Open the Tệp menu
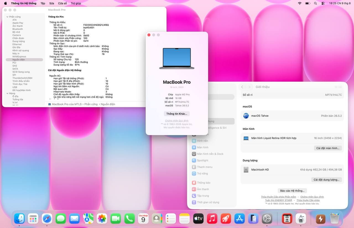This screenshot has height=228, width=354. click(x=43, y=3)
